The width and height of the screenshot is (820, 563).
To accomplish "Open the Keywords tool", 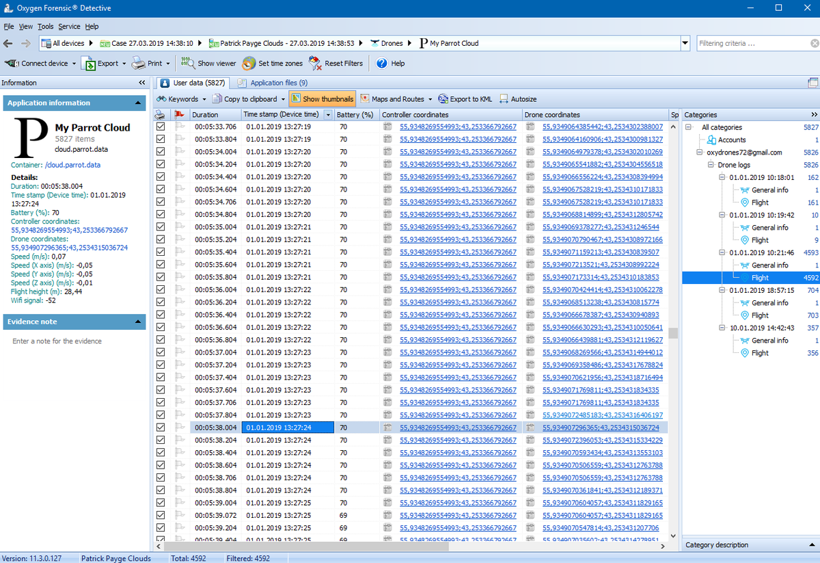I will 181,99.
